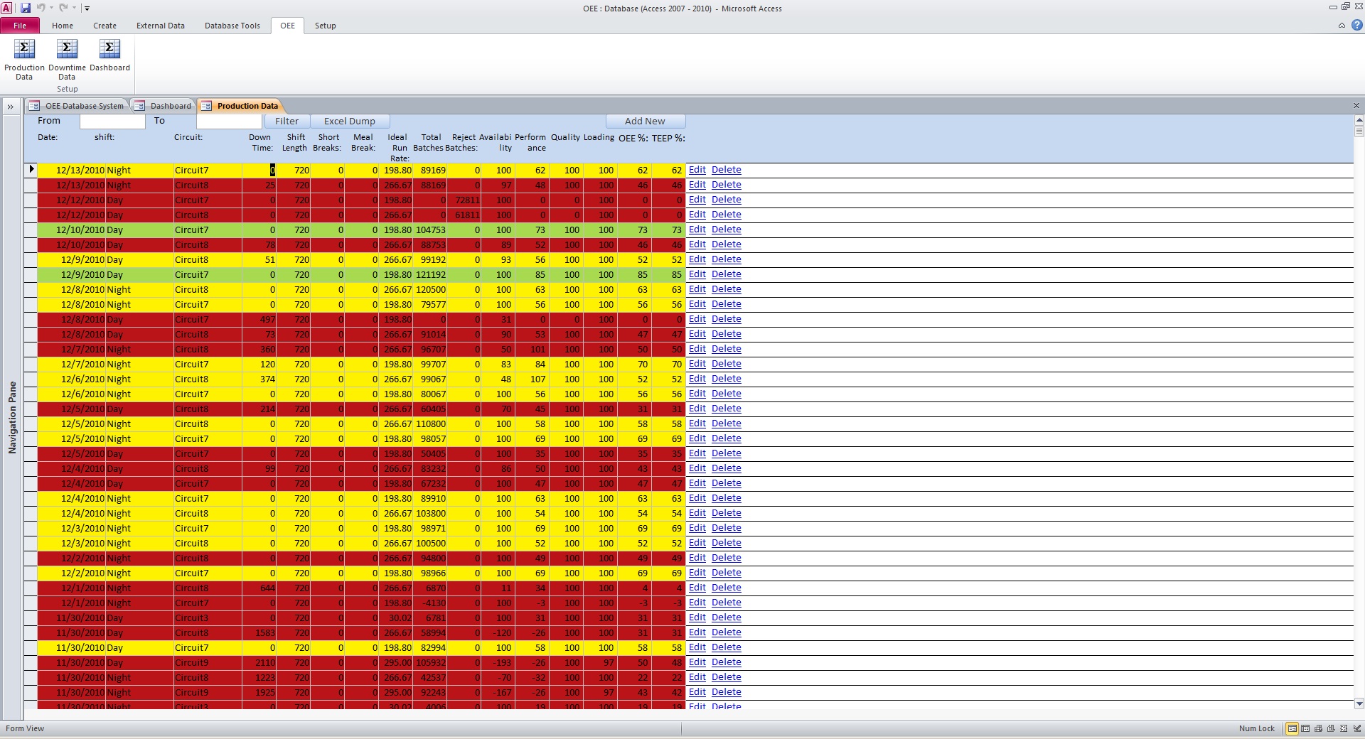The height and width of the screenshot is (739, 1365).
Task: Switch to Design View in status bar
Action: coord(1357,728)
